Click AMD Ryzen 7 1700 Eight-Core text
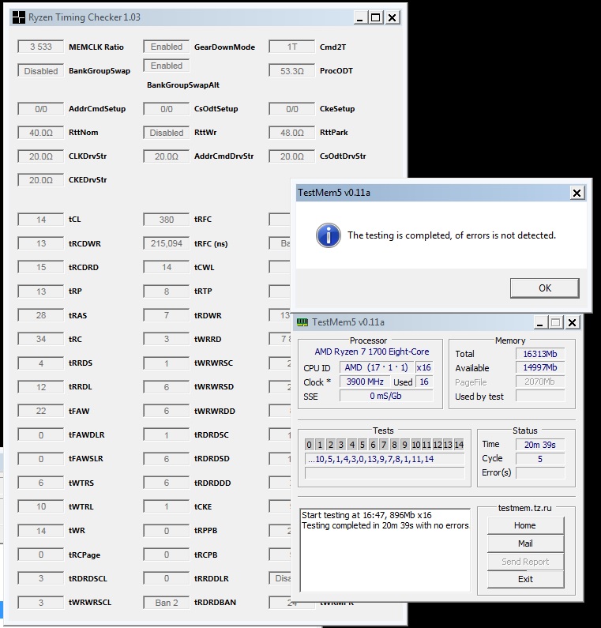This screenshot has width=601, height=628. tap(371, 352)
